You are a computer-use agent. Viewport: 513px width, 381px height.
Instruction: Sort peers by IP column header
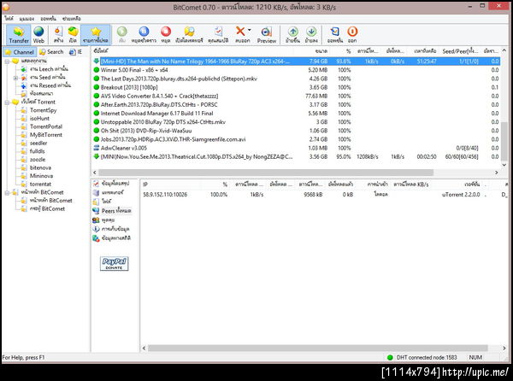[145, 185]
